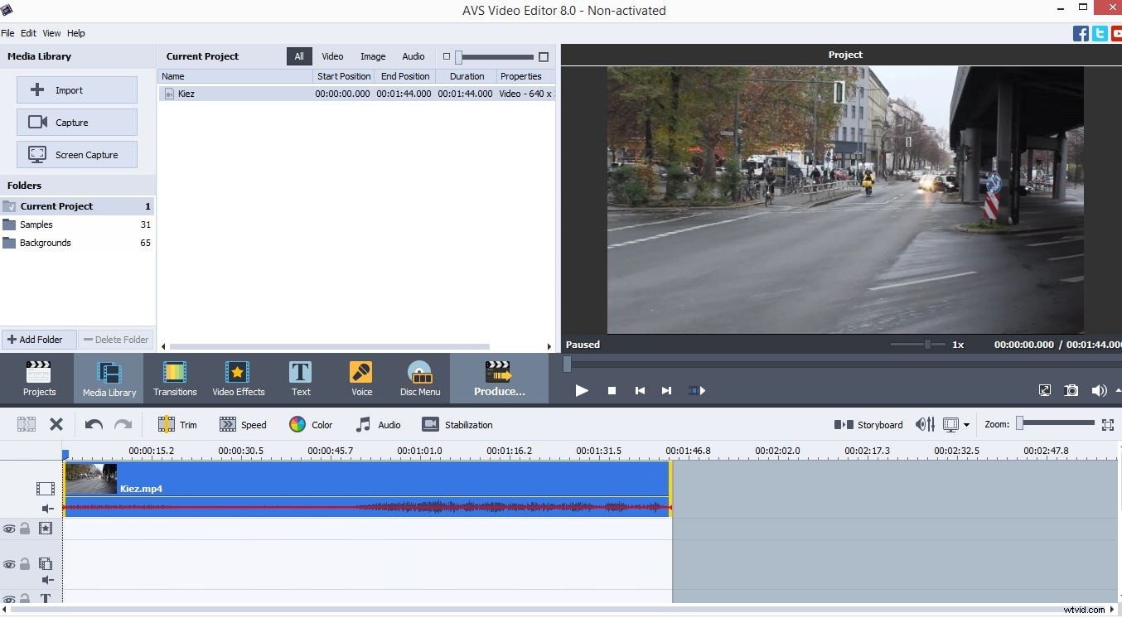This screenshot has height=618, width=1122.
Task: Fit timeline to screen with zoom-fit icon
Action: pos(1108,424)
